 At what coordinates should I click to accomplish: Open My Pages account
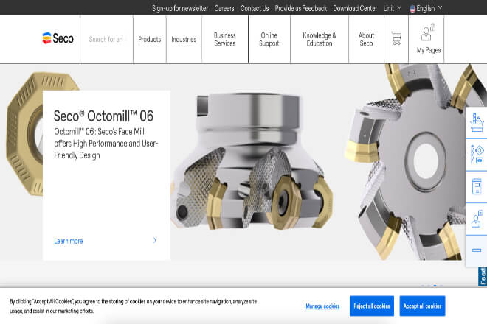(428, 39)
